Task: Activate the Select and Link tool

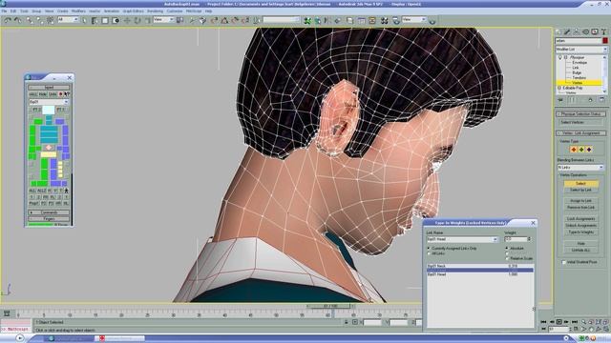Action: point(30,20)
